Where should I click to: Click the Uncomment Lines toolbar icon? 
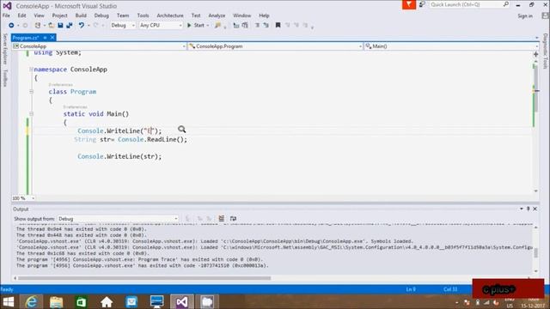pyautogui.click(x=266, y=25)
